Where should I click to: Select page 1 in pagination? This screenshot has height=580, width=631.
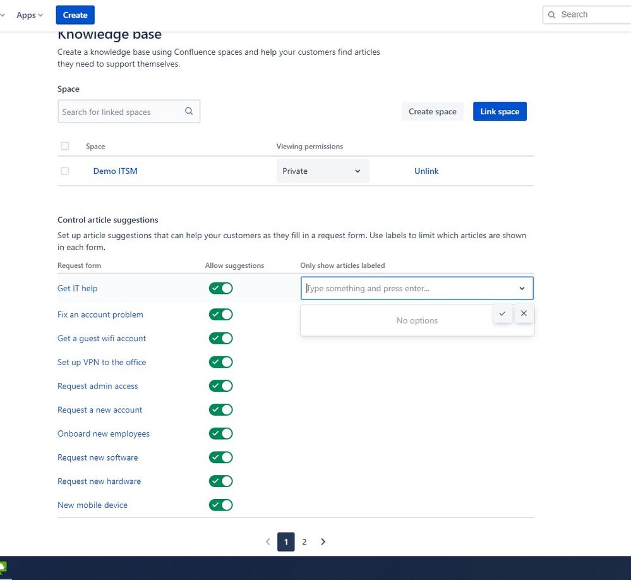(x=285, y=541)
